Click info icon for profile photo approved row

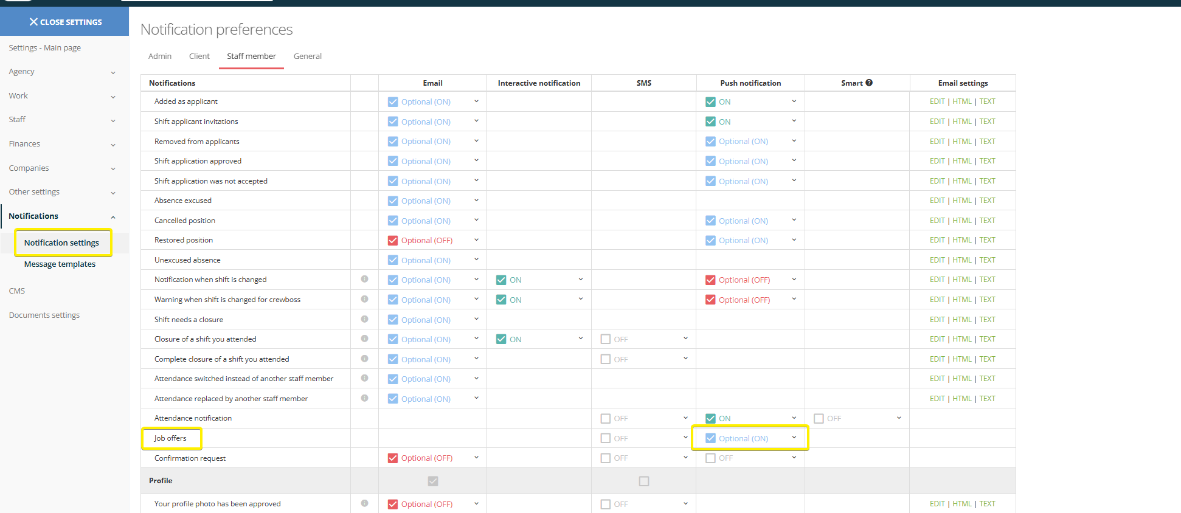(x=364, y=503)
